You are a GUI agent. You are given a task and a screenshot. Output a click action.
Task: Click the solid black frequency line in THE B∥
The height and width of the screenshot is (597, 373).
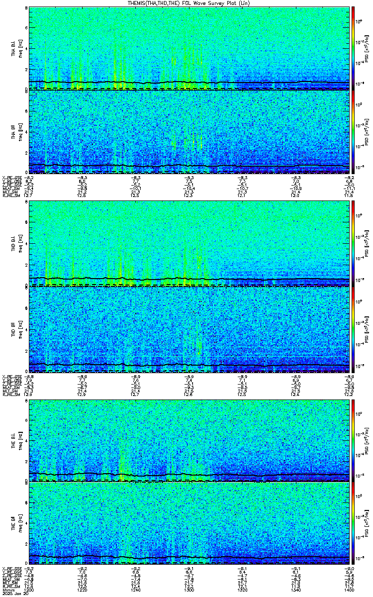(x=189, y=556)
